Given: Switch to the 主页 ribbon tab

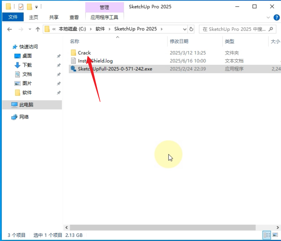Looking at the screenshot, I should click(x=34, y=17).
